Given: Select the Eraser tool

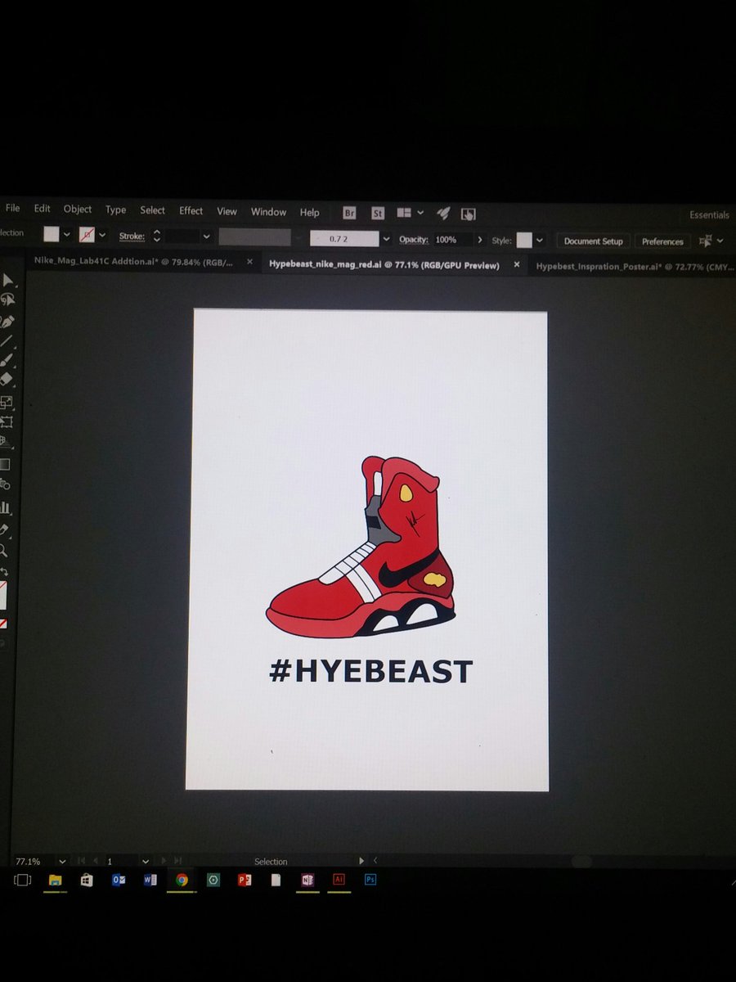Looking at the screenshot, I should point(7,380).
